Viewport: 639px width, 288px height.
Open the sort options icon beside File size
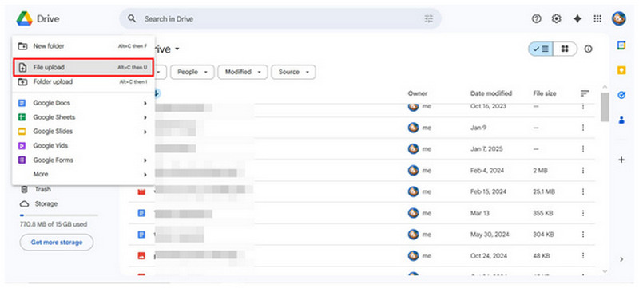585,93
